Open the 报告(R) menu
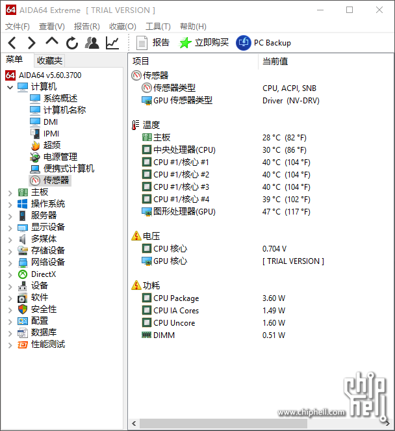Screen dimensions: 395x431 tap(87, 27)
